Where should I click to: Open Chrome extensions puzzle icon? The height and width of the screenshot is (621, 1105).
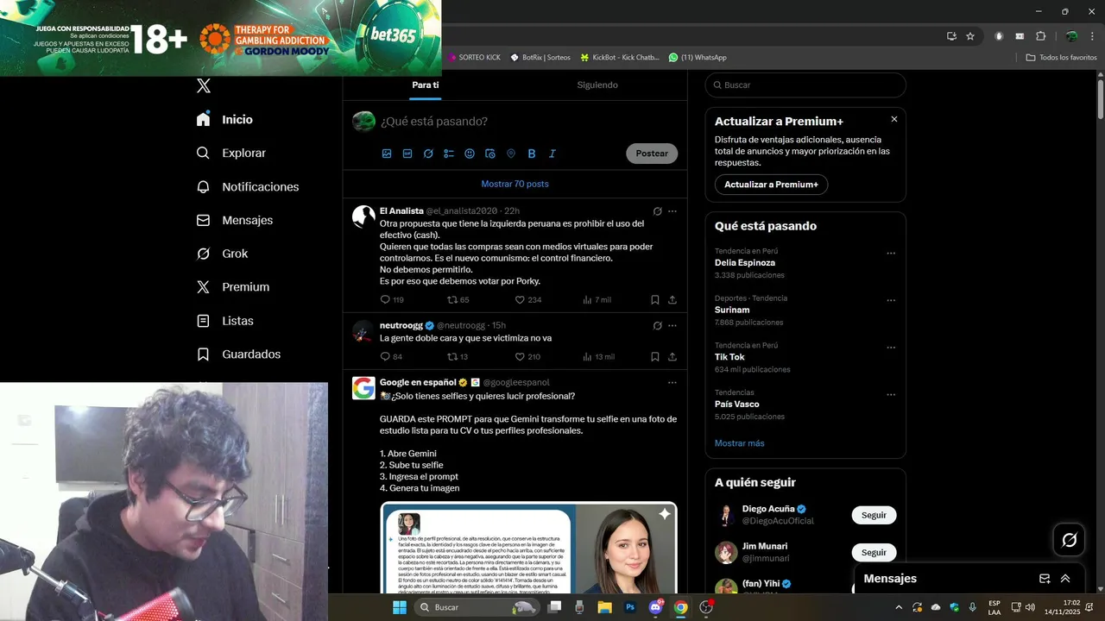[1040, 36]
